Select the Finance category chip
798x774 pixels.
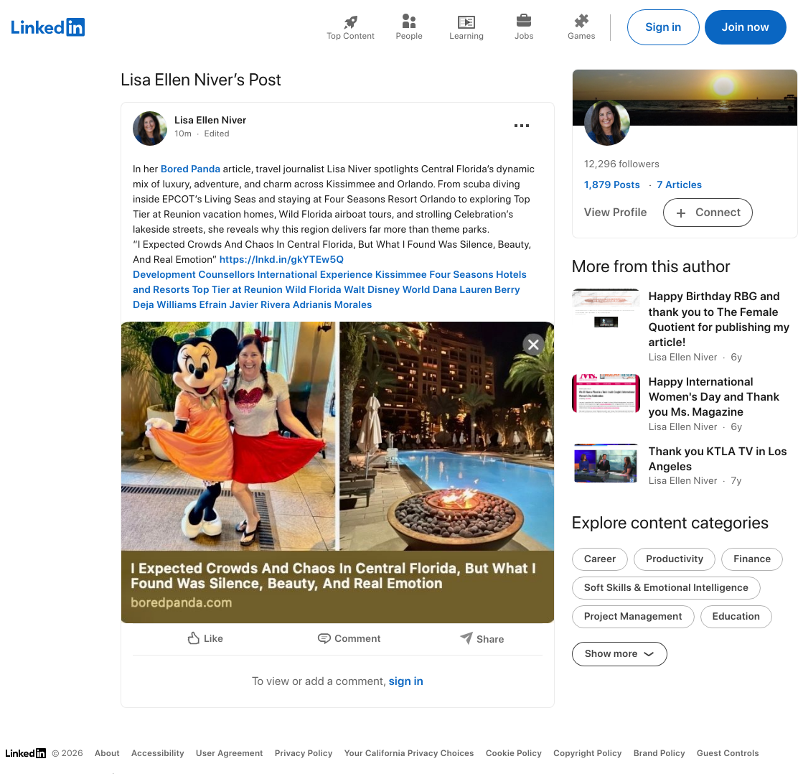coord(751,559)
